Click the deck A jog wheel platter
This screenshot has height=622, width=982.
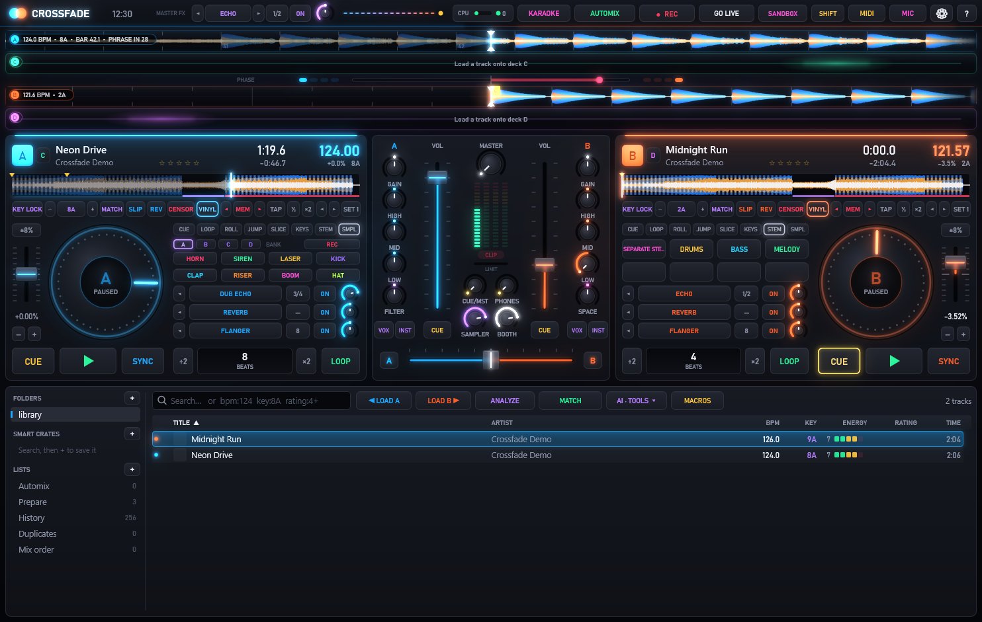pos(106,282)
